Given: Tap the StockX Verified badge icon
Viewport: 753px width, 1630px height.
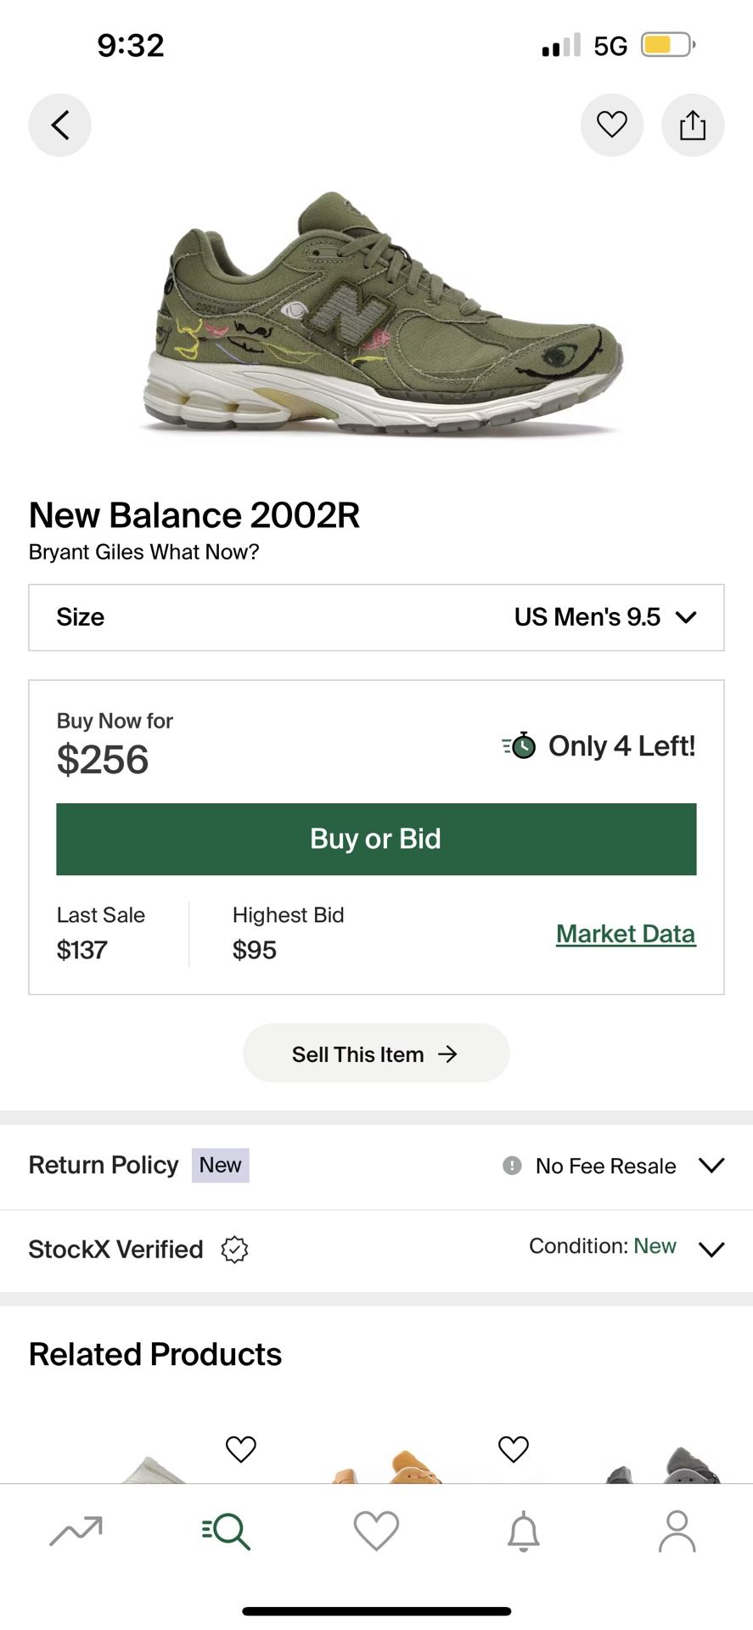Looking at the screenshot, I should click(234, 1250).
